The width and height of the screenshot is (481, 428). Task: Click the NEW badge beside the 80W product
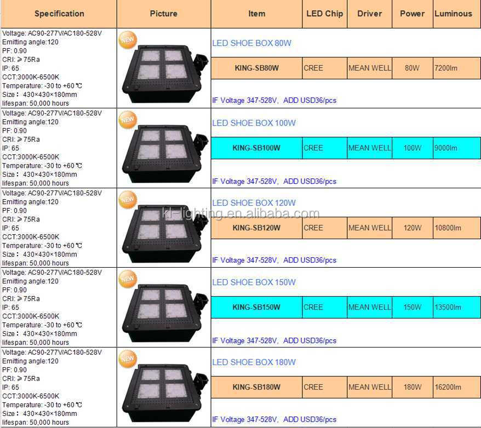(x=128, y=40)
